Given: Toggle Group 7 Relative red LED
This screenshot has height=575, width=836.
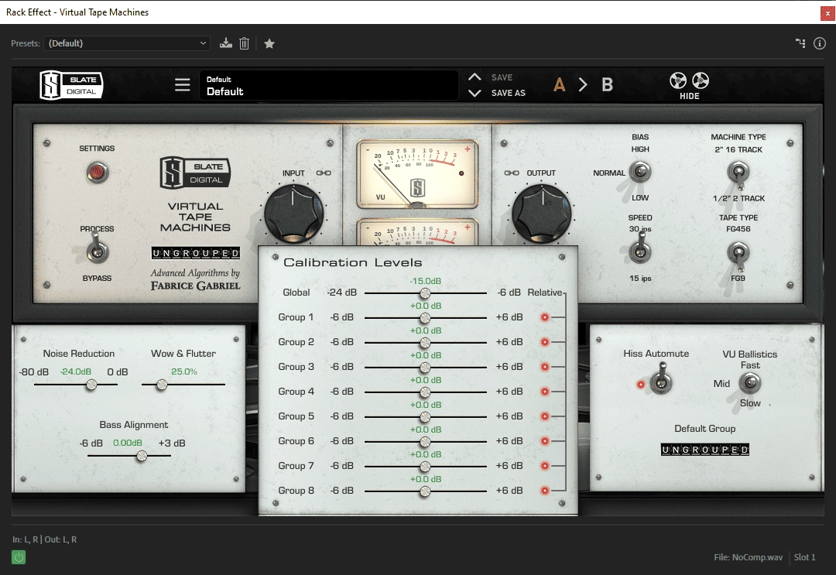Looking at the screenshot, I should (x=544, y=466).
